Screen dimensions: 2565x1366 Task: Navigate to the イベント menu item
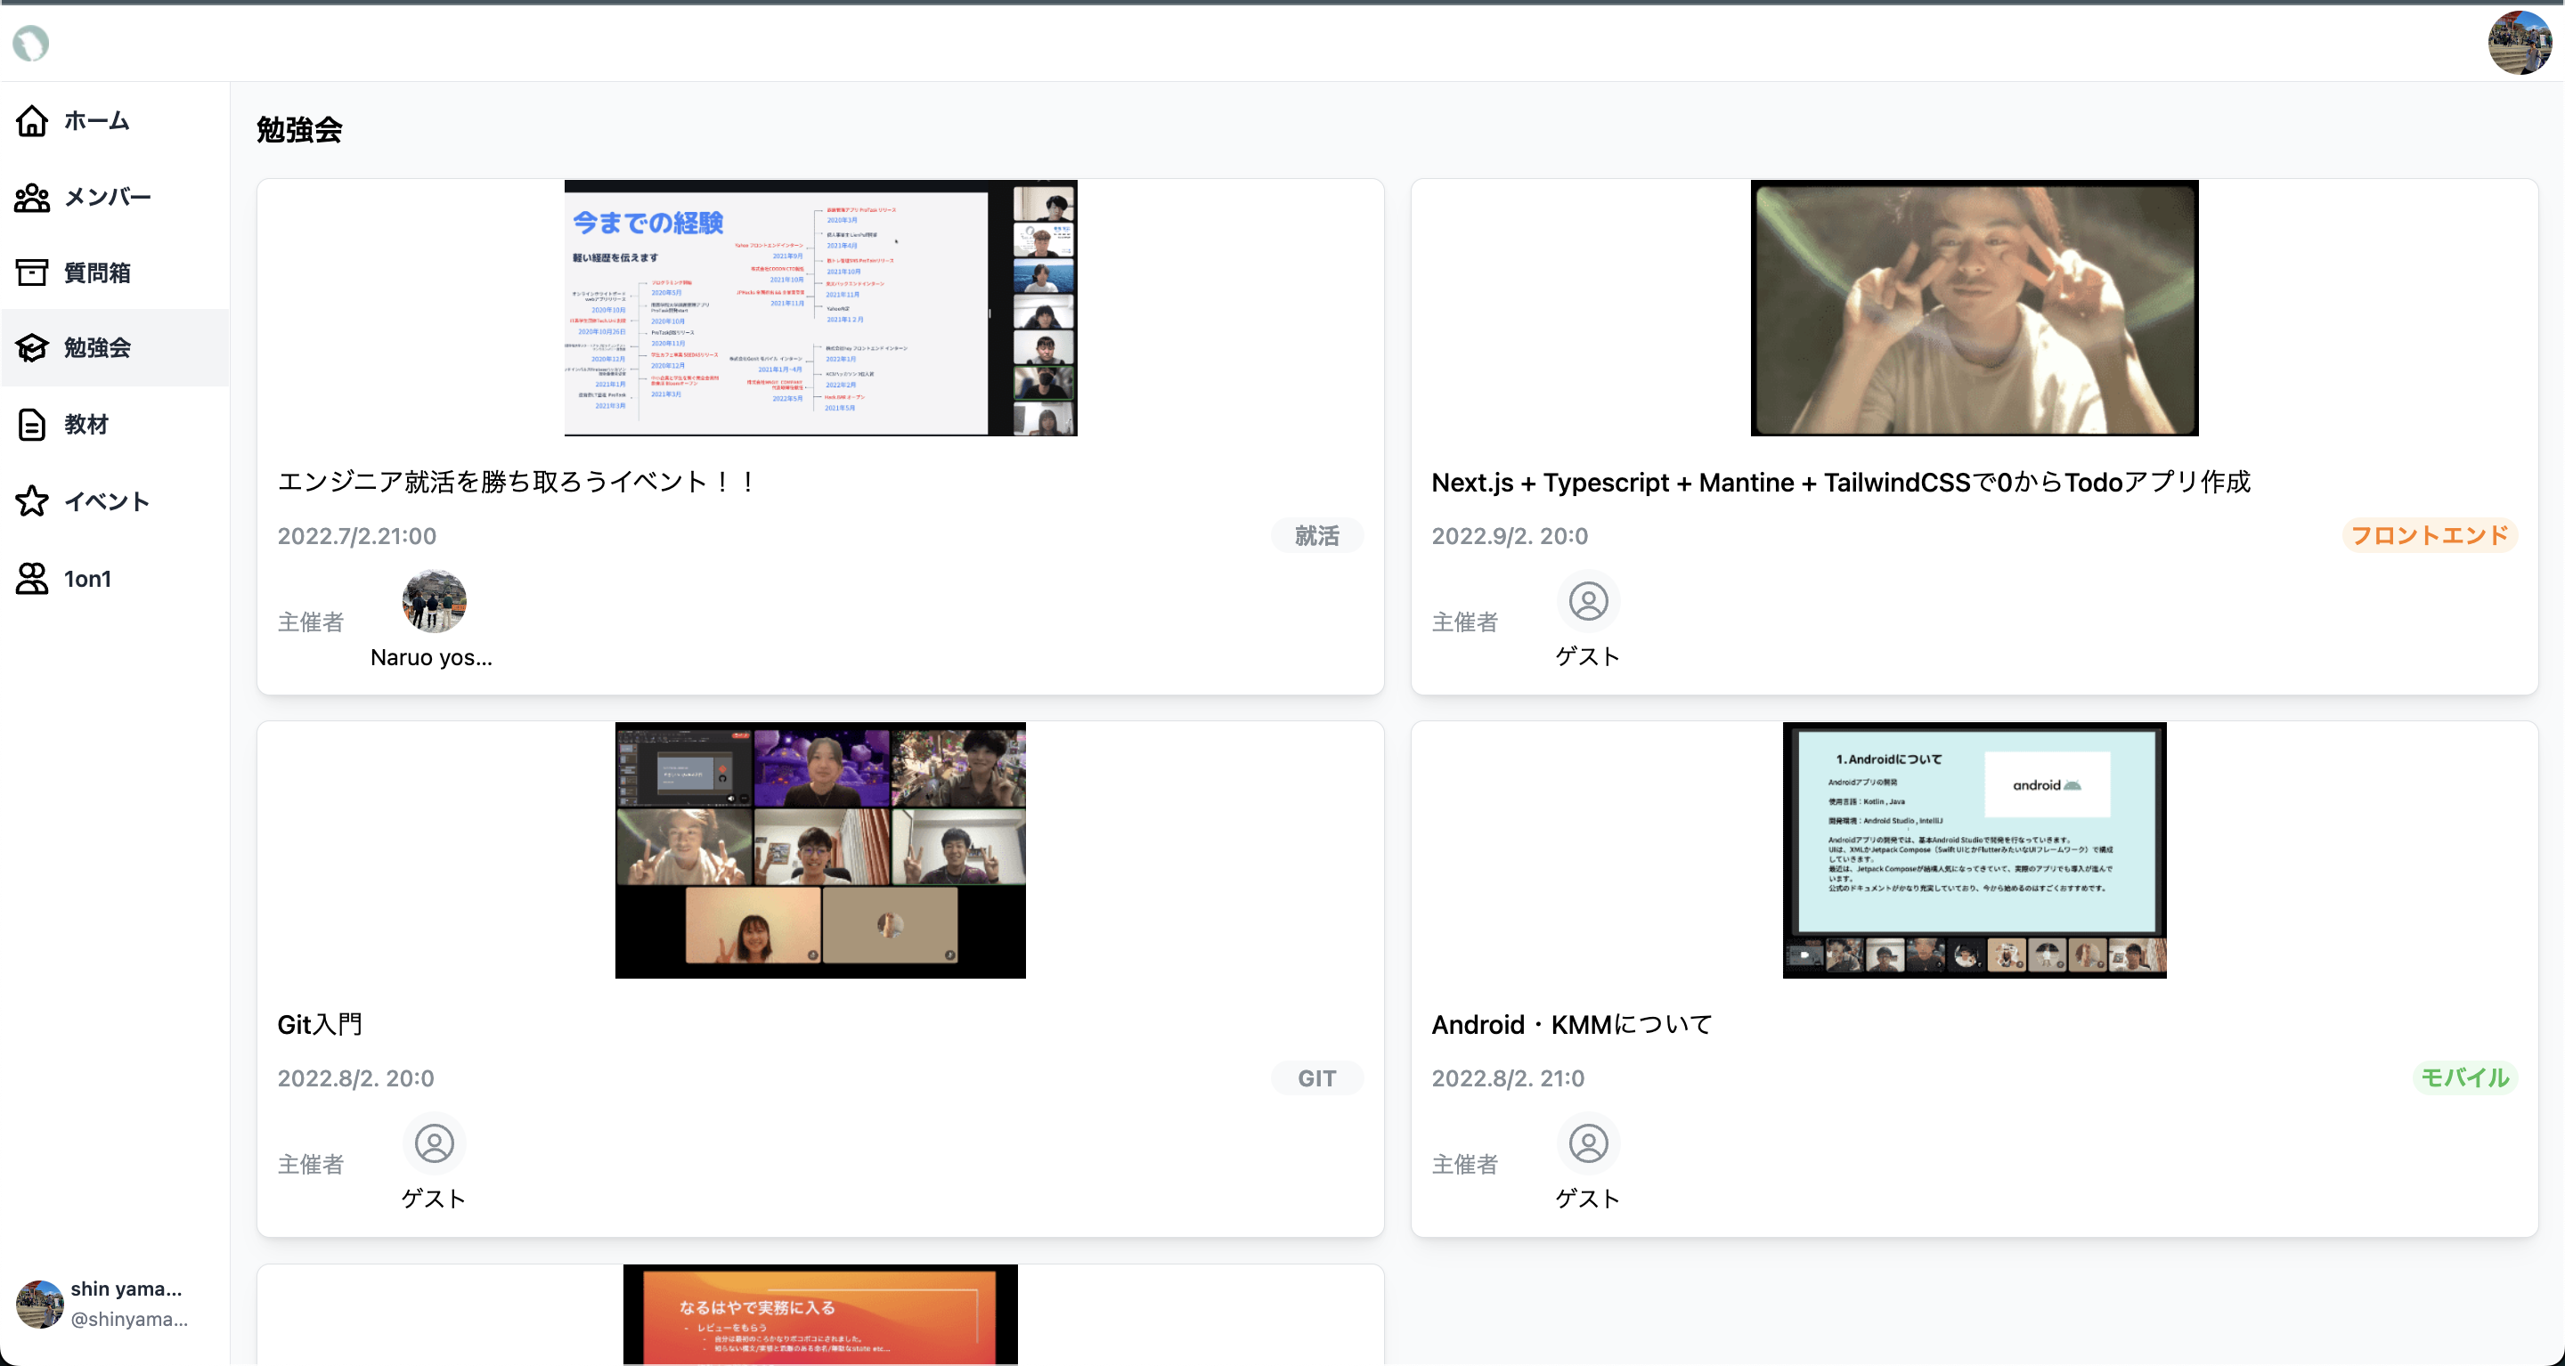coord(108,502)
